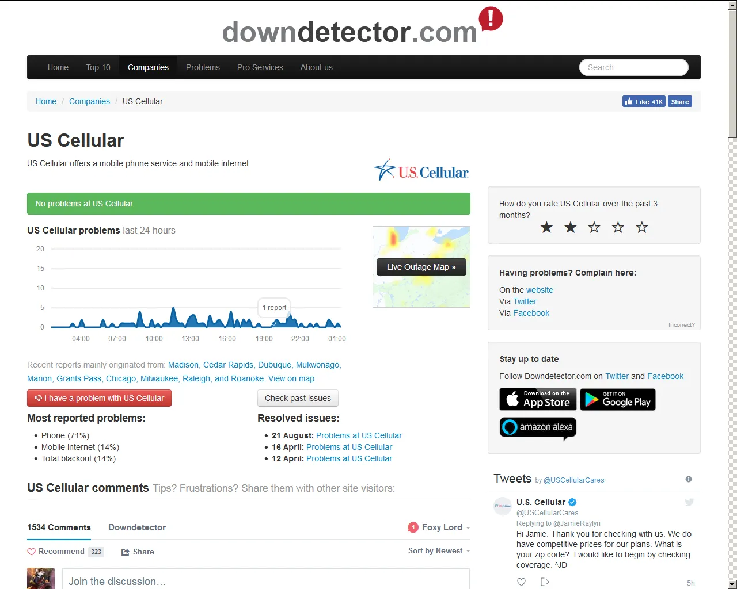Image resolution: width=737 pixels, height=589 pixels.
Task: Click the Join the discussion box
Action: 266,580
